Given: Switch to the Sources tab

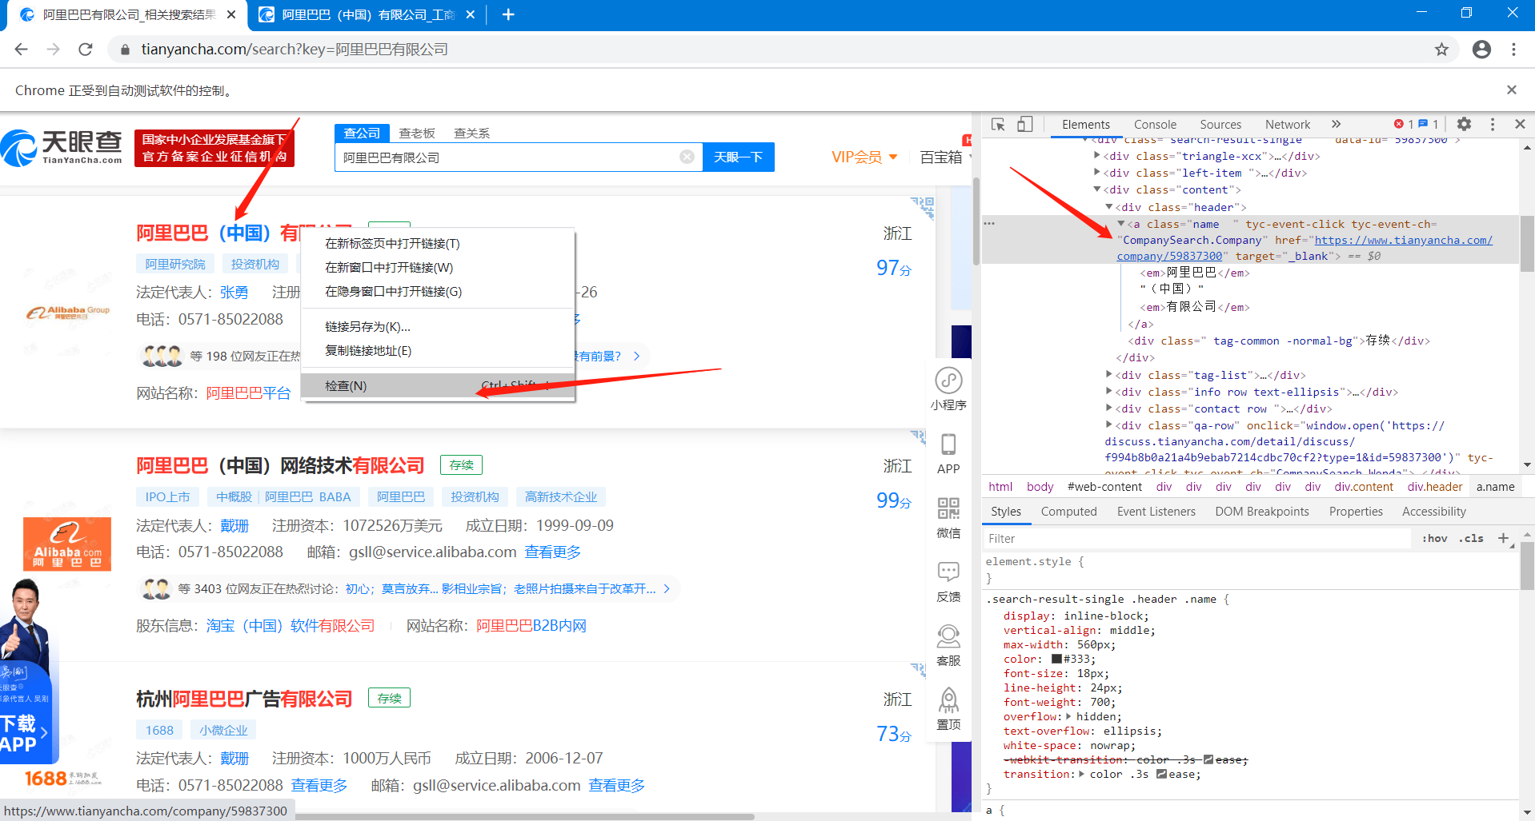Looking at the screenshot, I should pos(1220,124).
